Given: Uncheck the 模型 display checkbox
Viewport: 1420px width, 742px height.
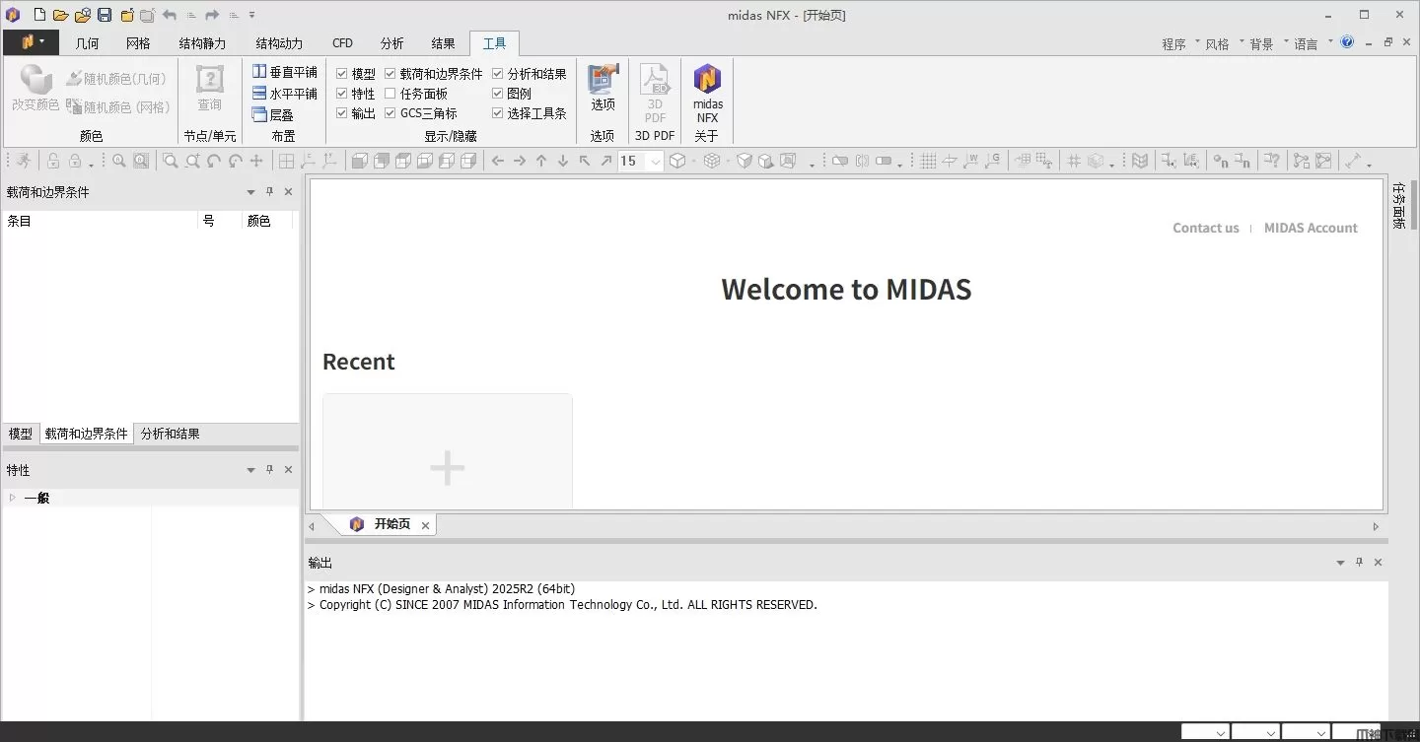Looking at the screenshot, I should pyautogui.click(x=342, y=74).
